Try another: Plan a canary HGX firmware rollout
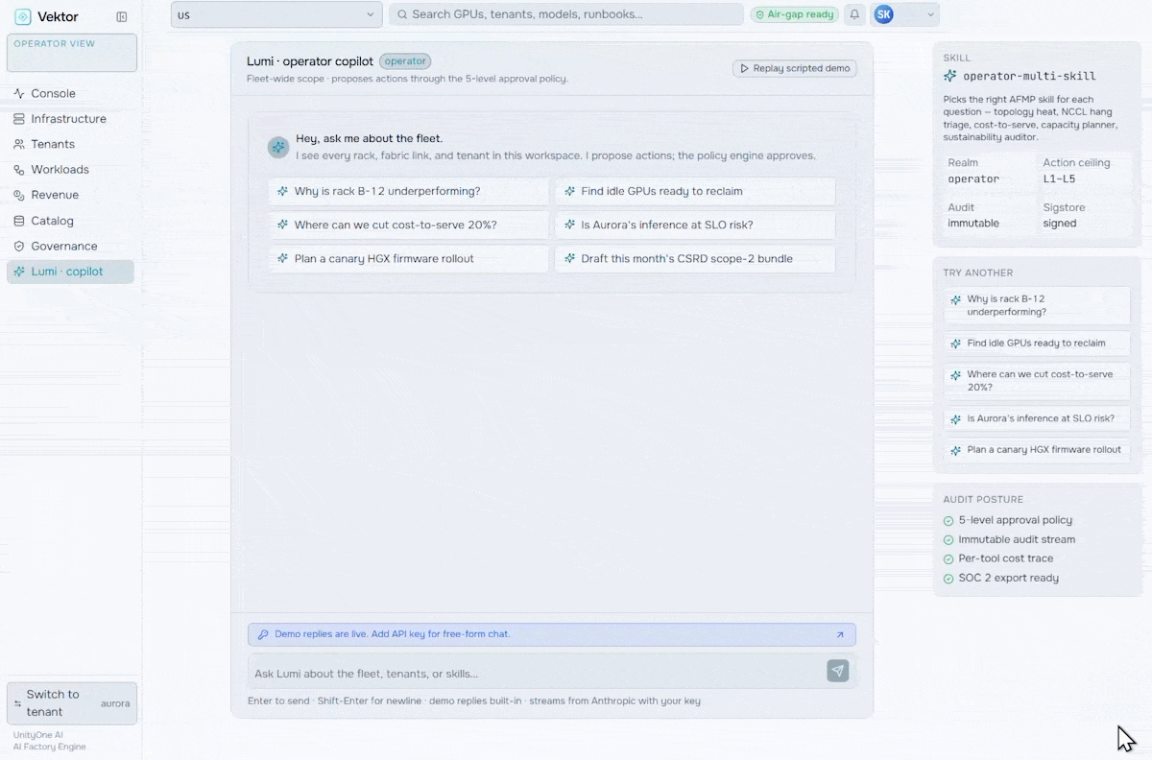Viewport: 1152px width, 760px height. 1037,450
